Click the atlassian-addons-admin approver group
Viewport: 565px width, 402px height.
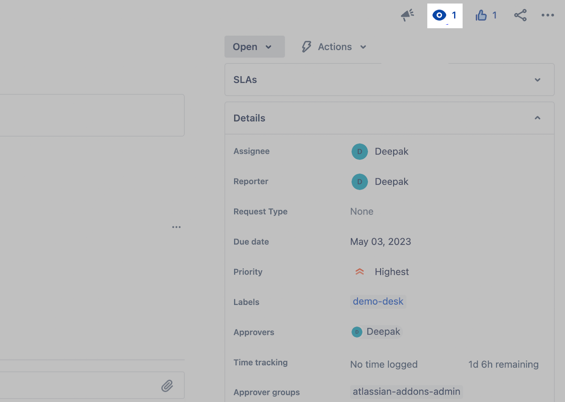coord(406,392)
